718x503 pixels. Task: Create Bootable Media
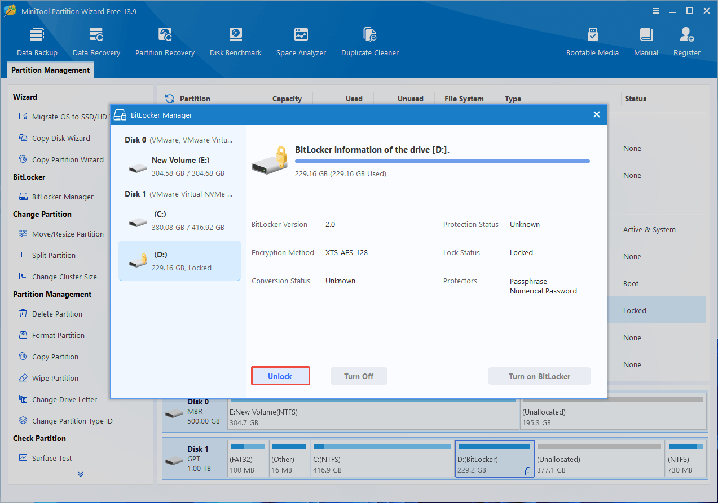(x=592, y=42)
